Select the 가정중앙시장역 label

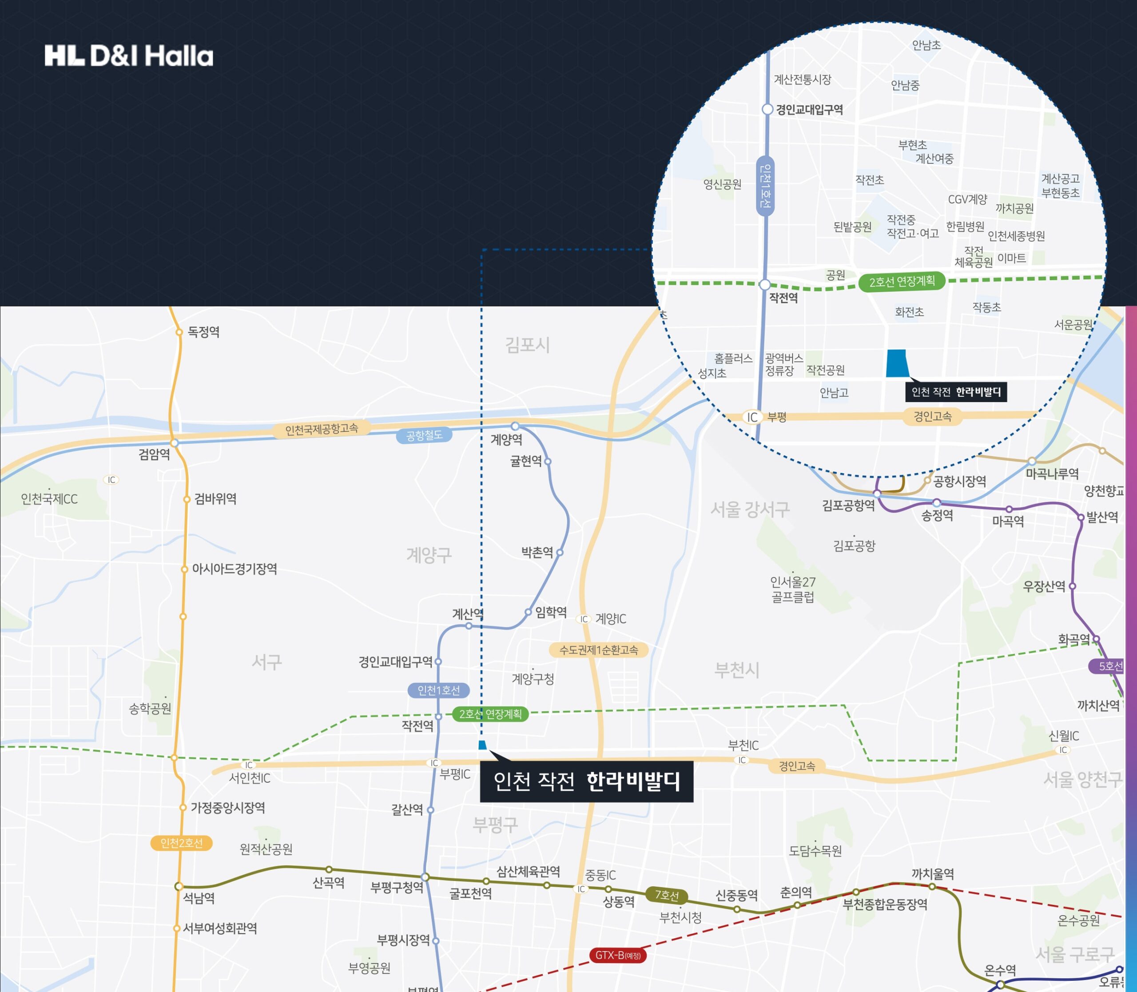pyautogui.click(x=228, y=808)
